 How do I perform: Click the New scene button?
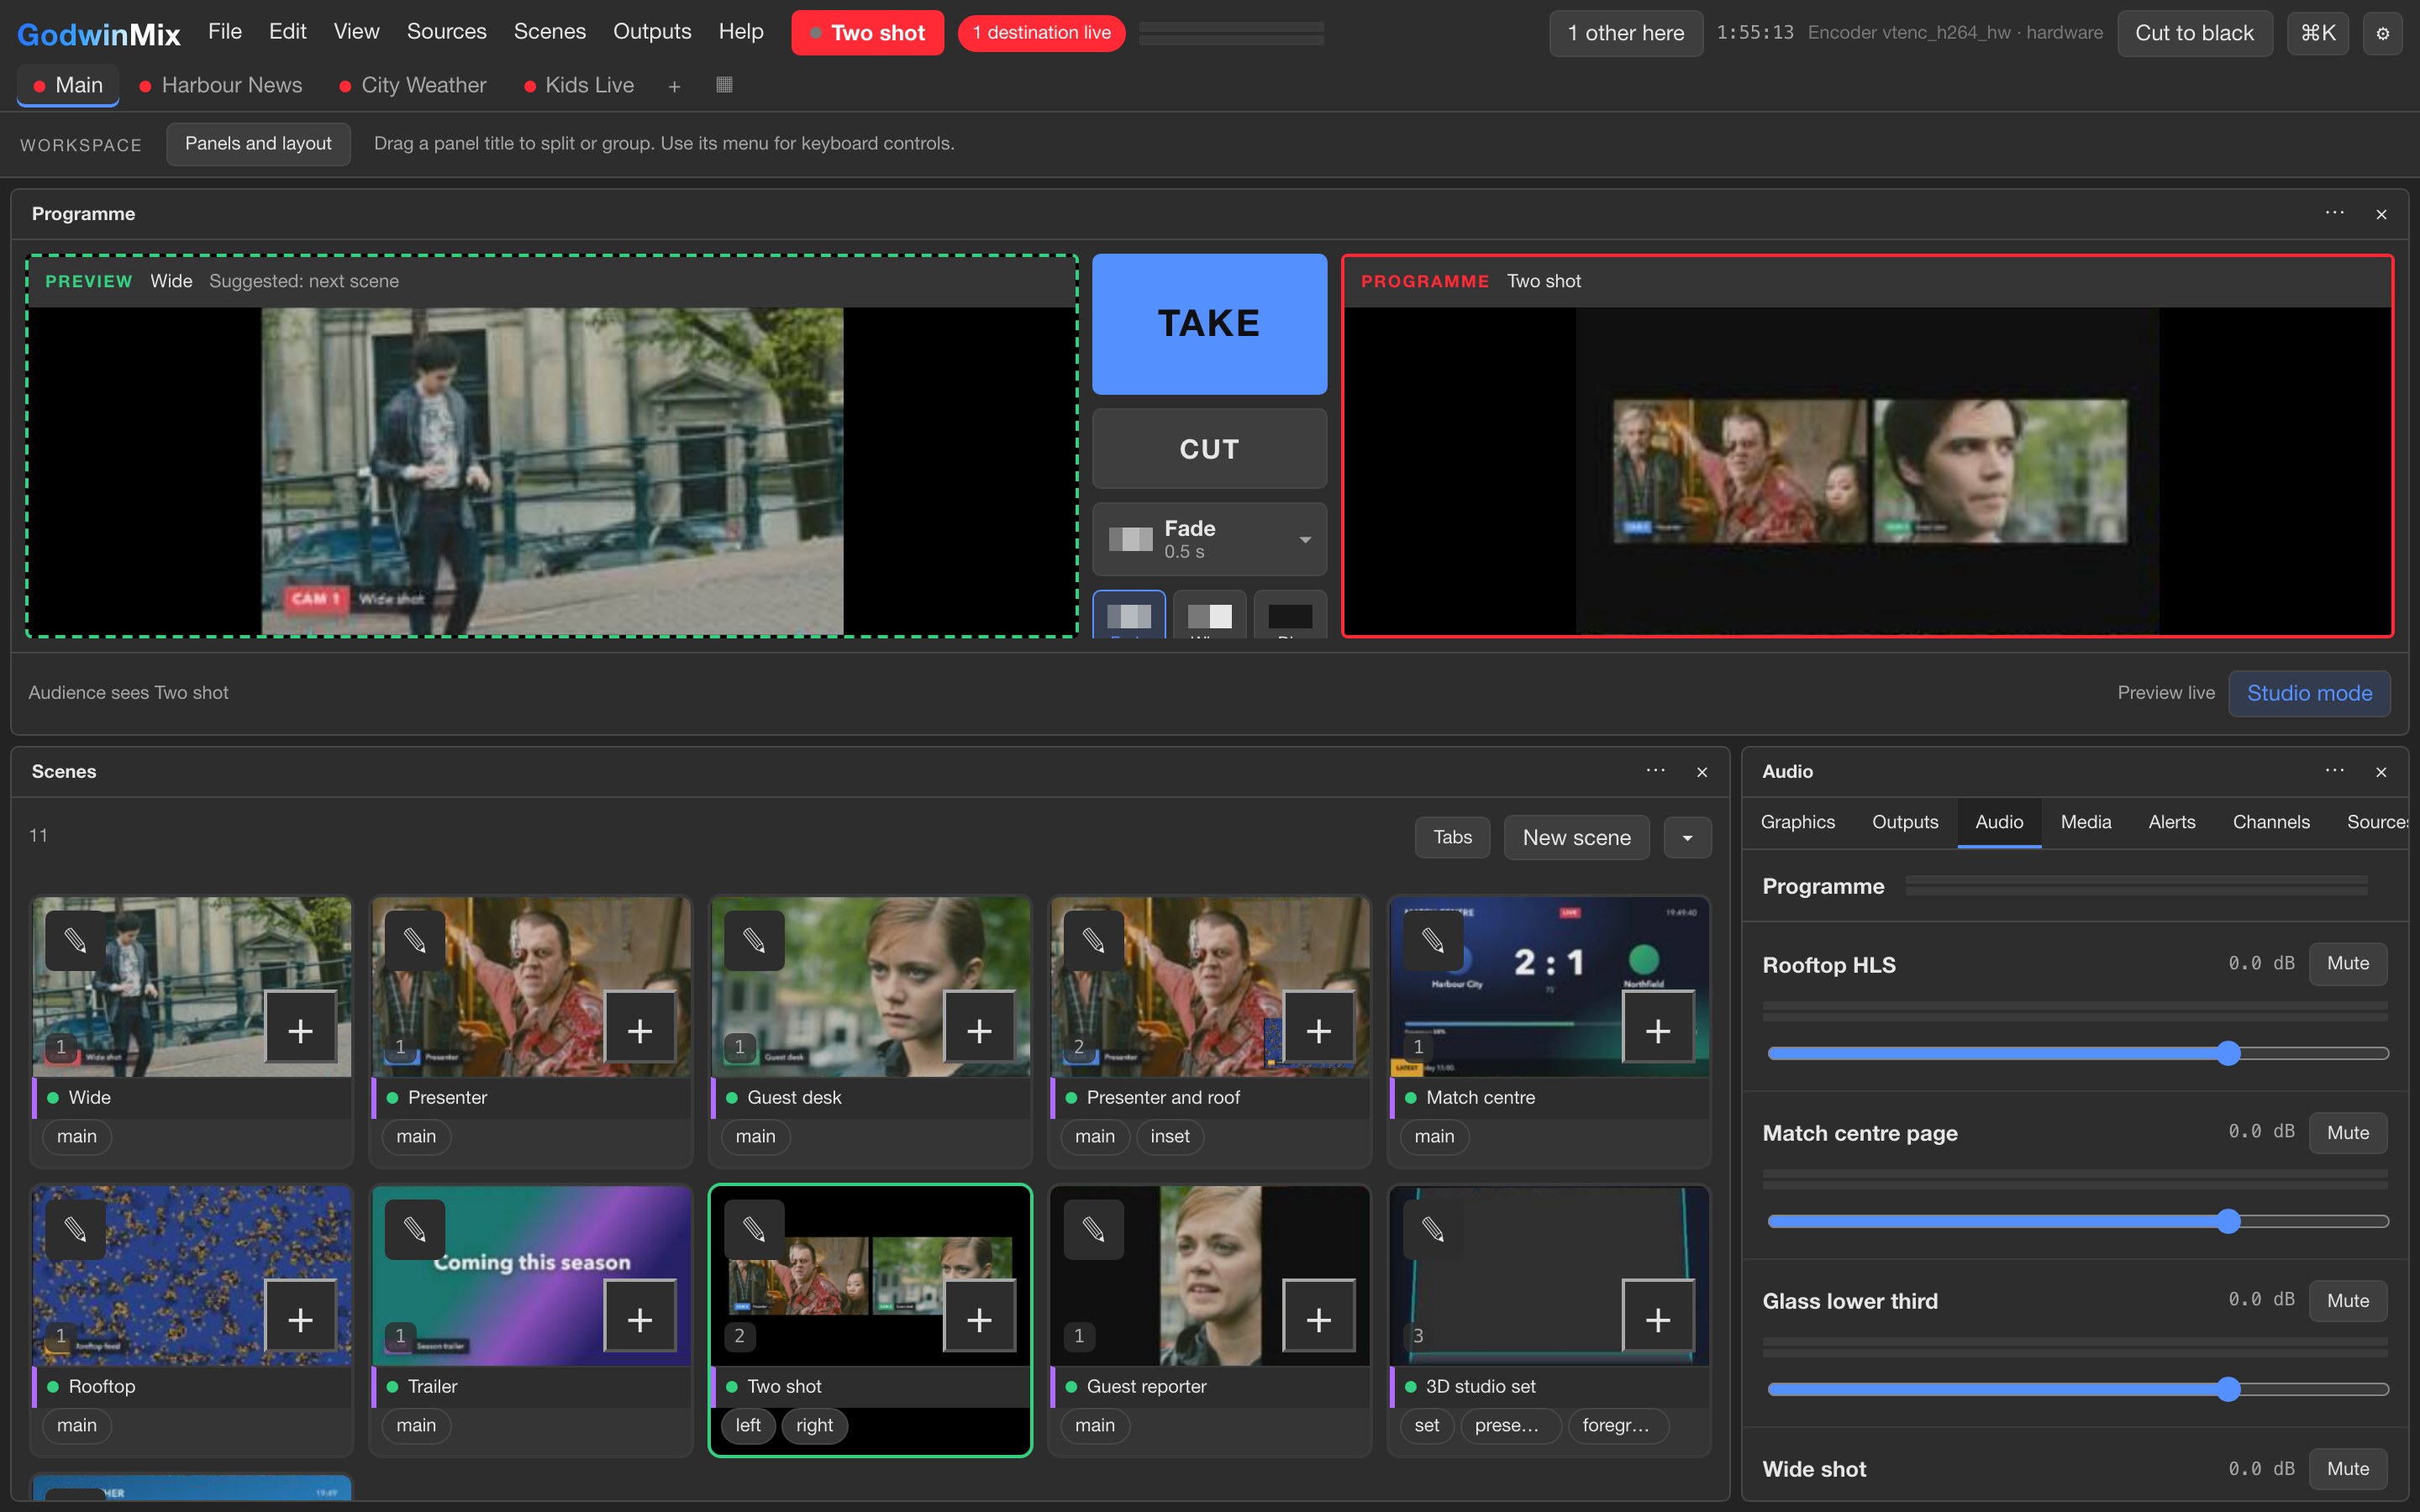pyautogui.click(x=1576, y=837)
